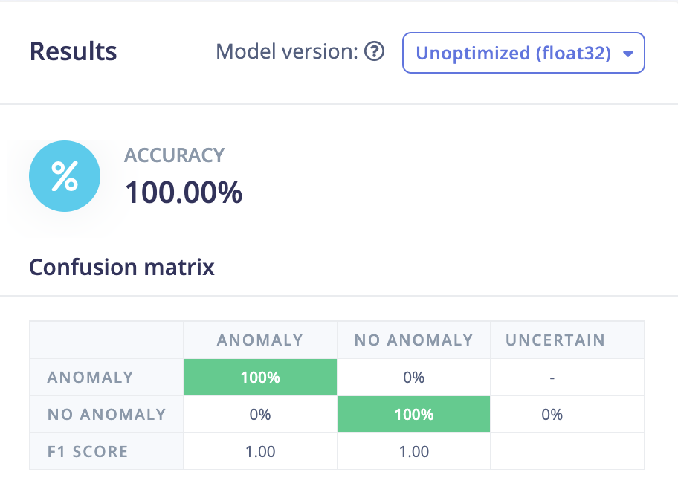
Task: Open the Unoptimized (float32) model version dropdown
Action: 523,53
